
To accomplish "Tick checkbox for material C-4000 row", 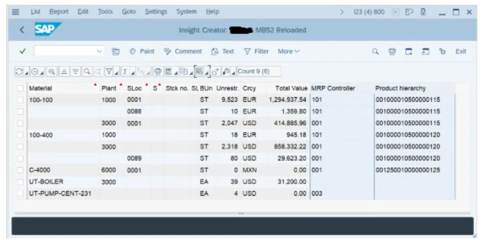I will 20,170.
